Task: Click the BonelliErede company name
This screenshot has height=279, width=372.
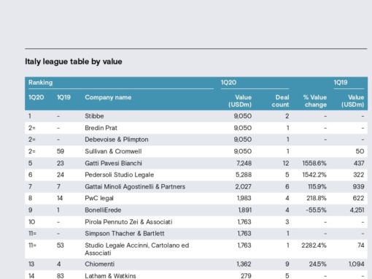Action: pyautogui.click(x=103, y=210)
